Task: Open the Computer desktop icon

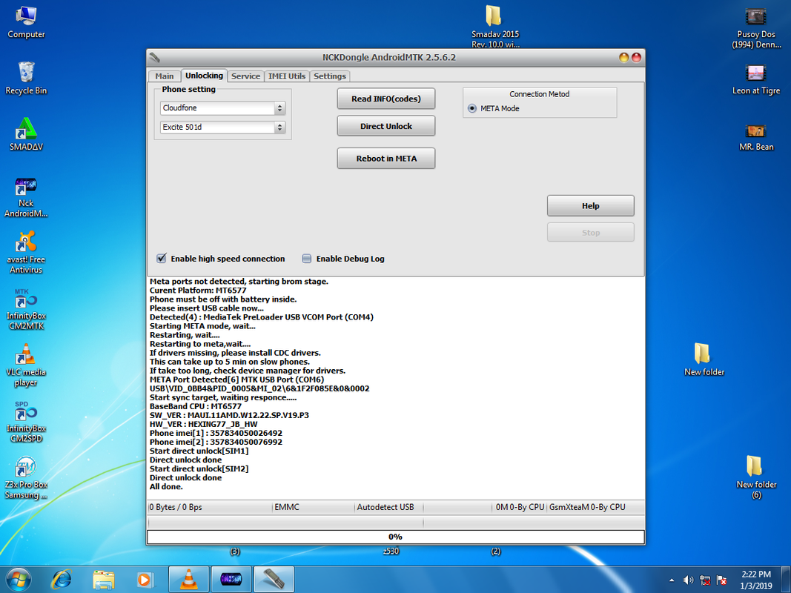Action: (26, 22)
